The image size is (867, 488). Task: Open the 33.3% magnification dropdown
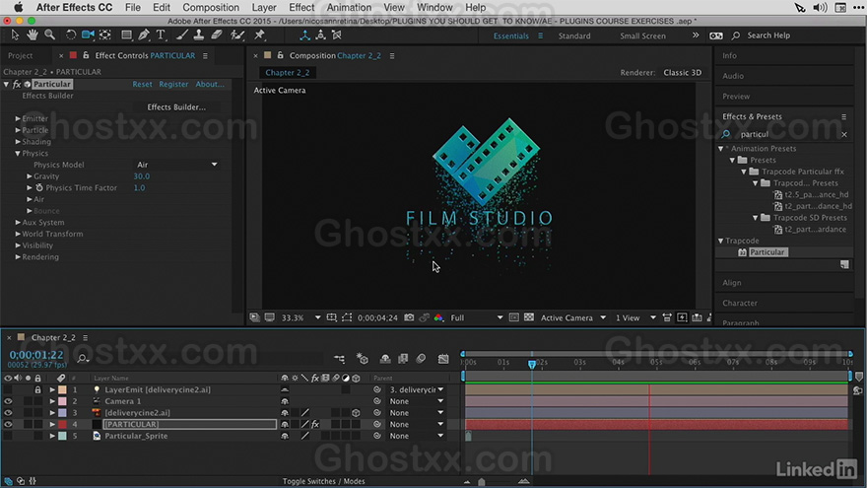point(301,317)
